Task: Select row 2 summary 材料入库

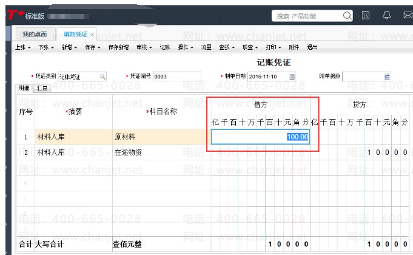Action: click(51, 152)
